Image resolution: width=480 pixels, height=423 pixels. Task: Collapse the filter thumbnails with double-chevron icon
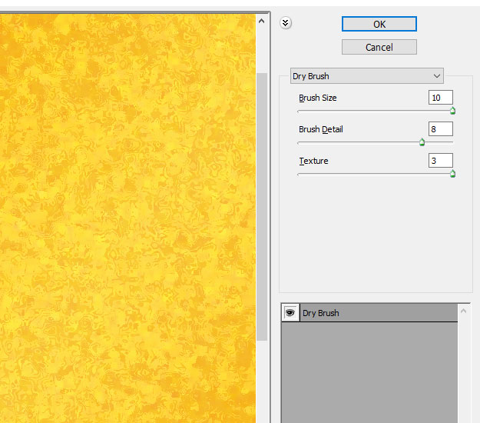click(x=286, y=23)
